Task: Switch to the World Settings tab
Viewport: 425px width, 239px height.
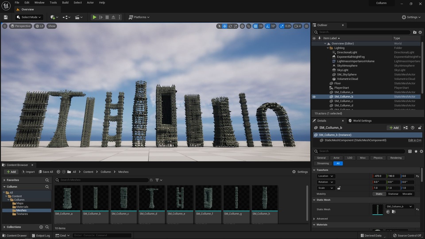Action: (x=362, y=121)
